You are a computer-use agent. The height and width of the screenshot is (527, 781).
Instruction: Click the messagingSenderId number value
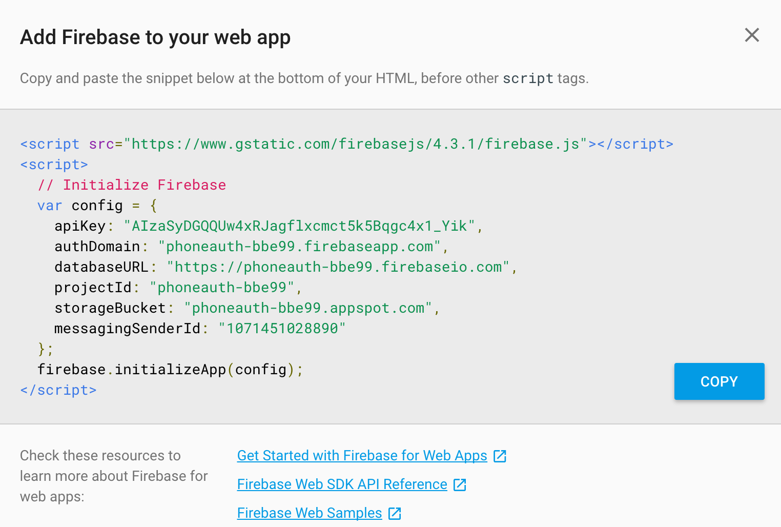coord(282,329)
